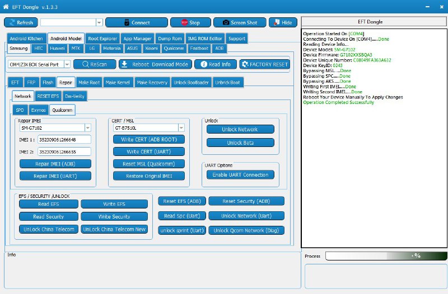Viewport: 448px width, 294px height.
Task: Open the top port dropdown next to Refresh
Action: click(x=99, y=22)
